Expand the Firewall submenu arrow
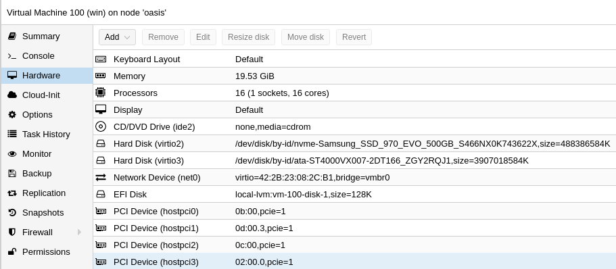 click(x=79, y=232)
